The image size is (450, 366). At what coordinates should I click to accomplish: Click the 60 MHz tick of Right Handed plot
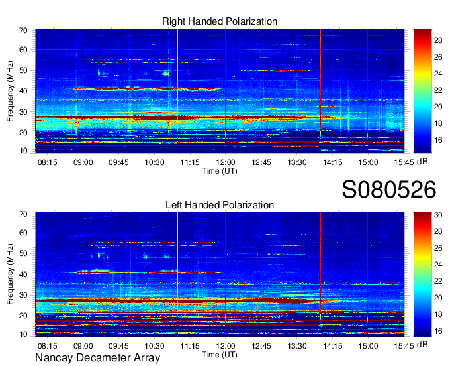click(x=23, y=50)
